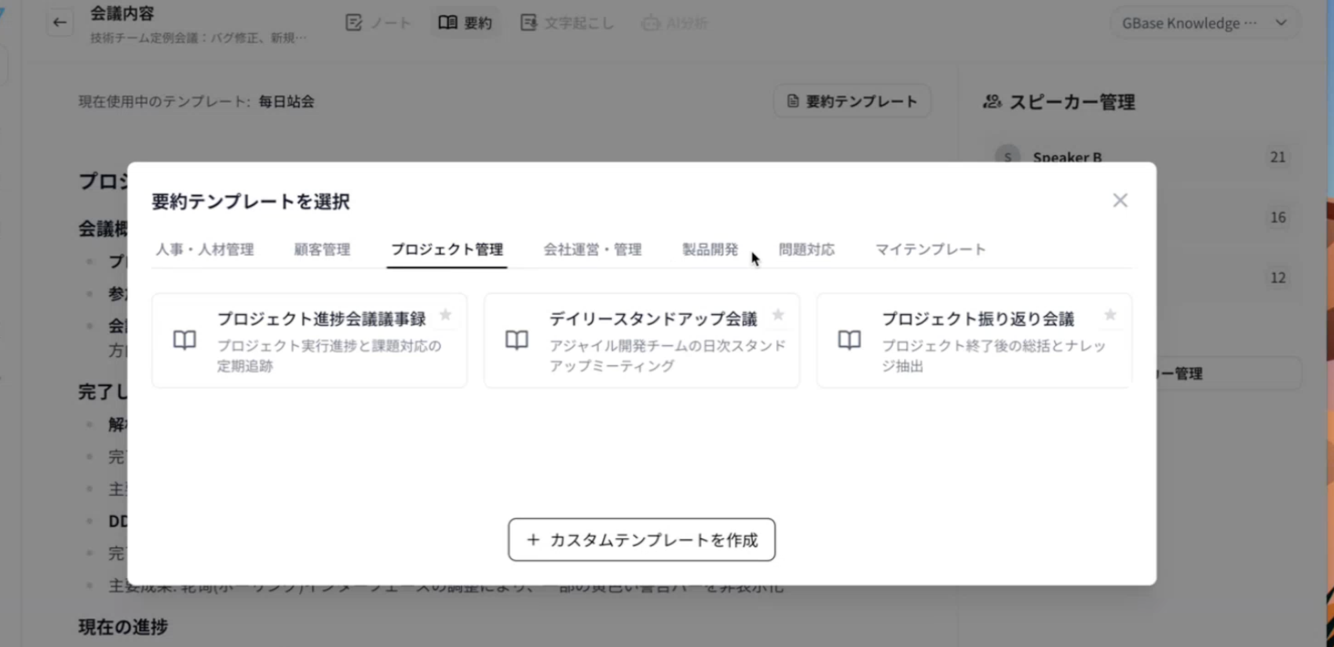Click the スピーカー管理 people icon
The width and height of the screenshot is (1334, 647).
point(991,103)
